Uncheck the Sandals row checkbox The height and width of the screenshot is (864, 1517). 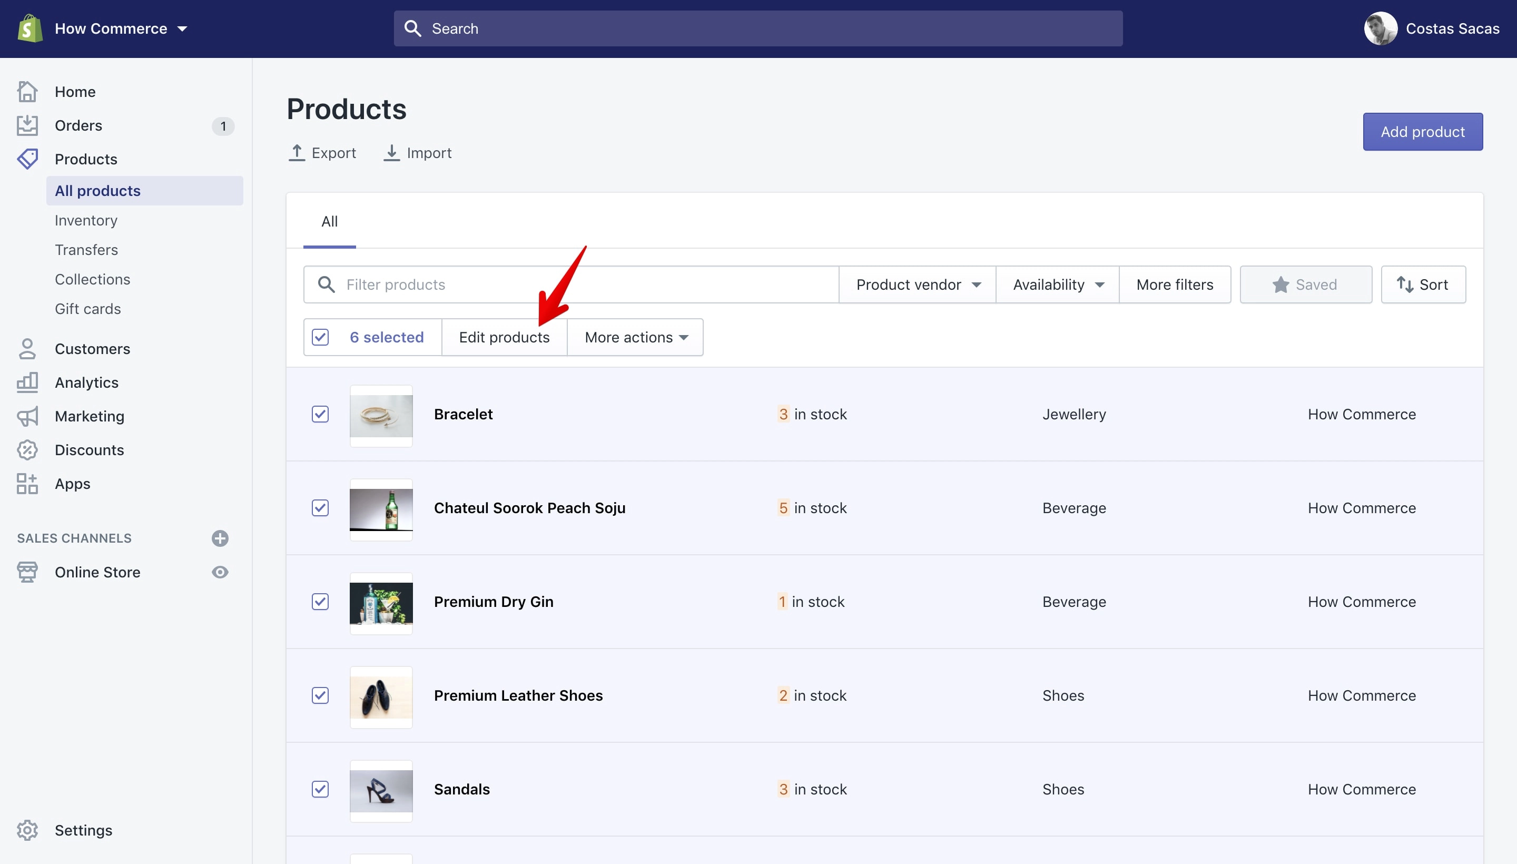coord(320,789)
